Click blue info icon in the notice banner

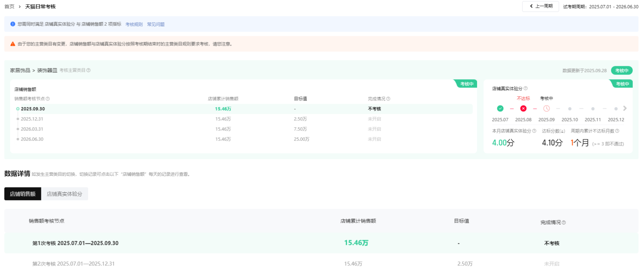13,24
